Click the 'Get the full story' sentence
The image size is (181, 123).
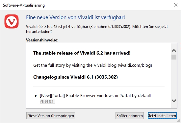coord(92,65)
